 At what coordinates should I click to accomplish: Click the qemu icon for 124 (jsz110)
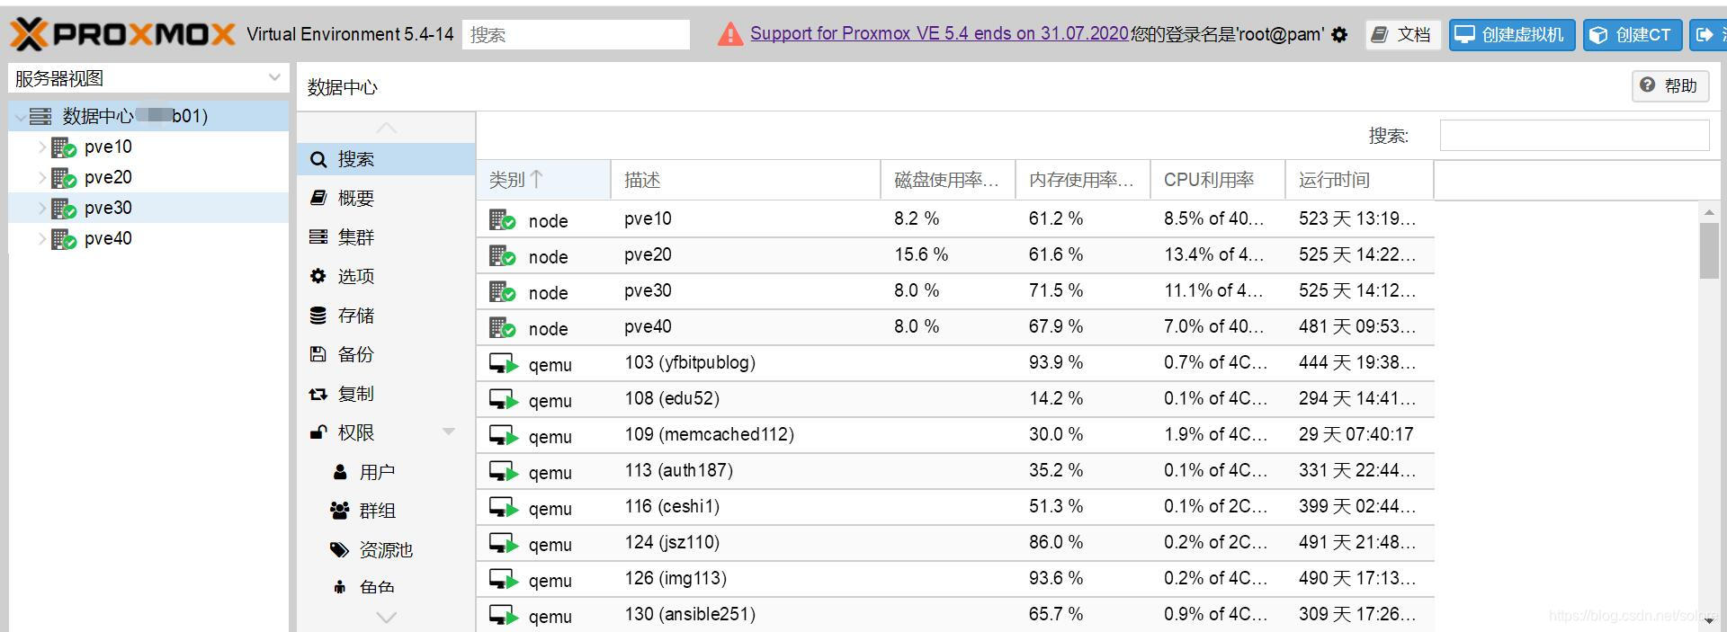tap(504, 544)
